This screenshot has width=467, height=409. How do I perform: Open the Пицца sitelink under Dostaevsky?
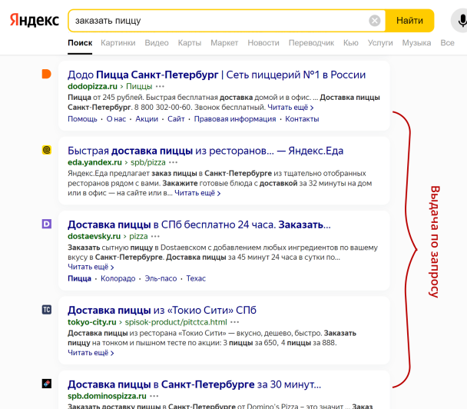tap(79, 278)
